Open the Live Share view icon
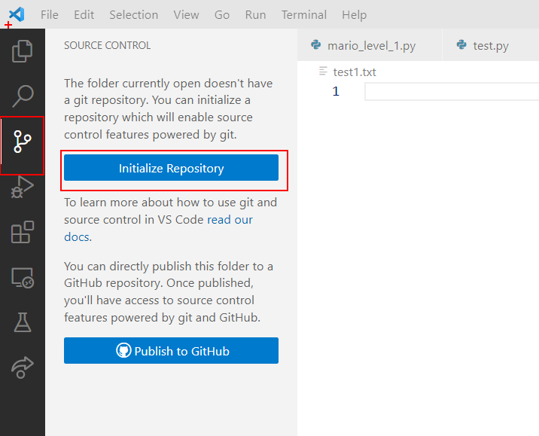The height and width of the screenshot is (436, 539). [x=23, y=367]
